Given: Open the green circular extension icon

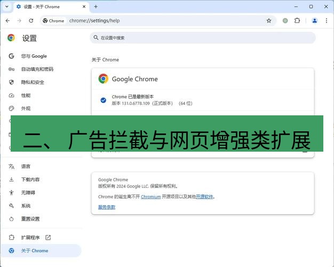Looking at the screenshot, I should click(x=285, y=21).
